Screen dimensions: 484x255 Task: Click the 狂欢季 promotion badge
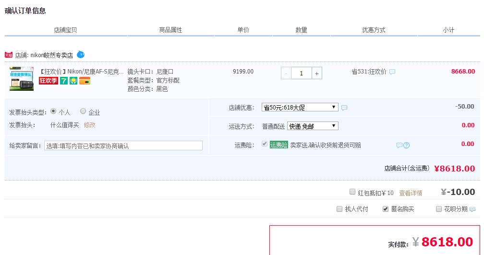pos(48,81)
